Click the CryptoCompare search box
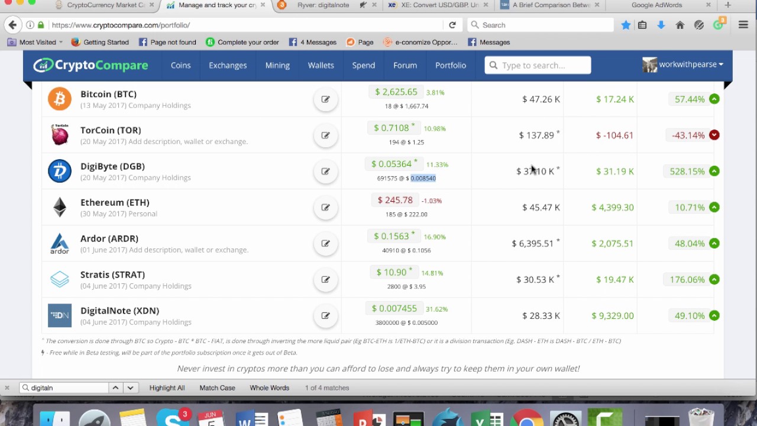The width and height of the screenshot is (757, 426). (x=538, y=65)
